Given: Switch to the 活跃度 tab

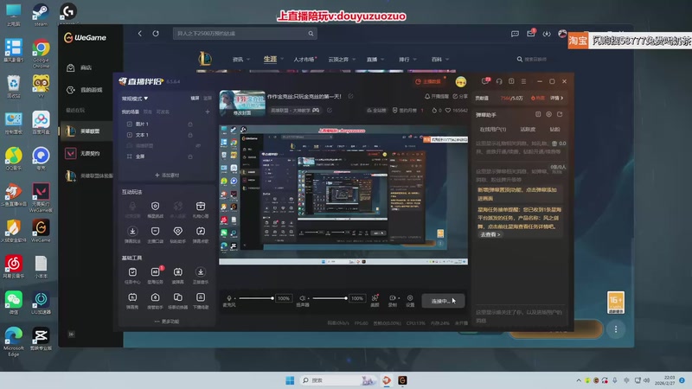Looking at the screenshot, I should pos(528,129).
